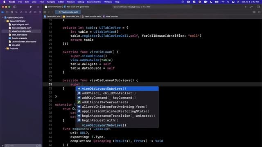
Task: Toggle the inspector panel
Action: 258,7
